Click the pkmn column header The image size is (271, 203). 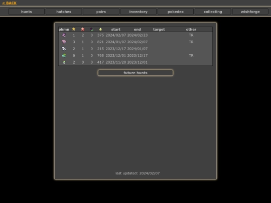pos(64,30)
